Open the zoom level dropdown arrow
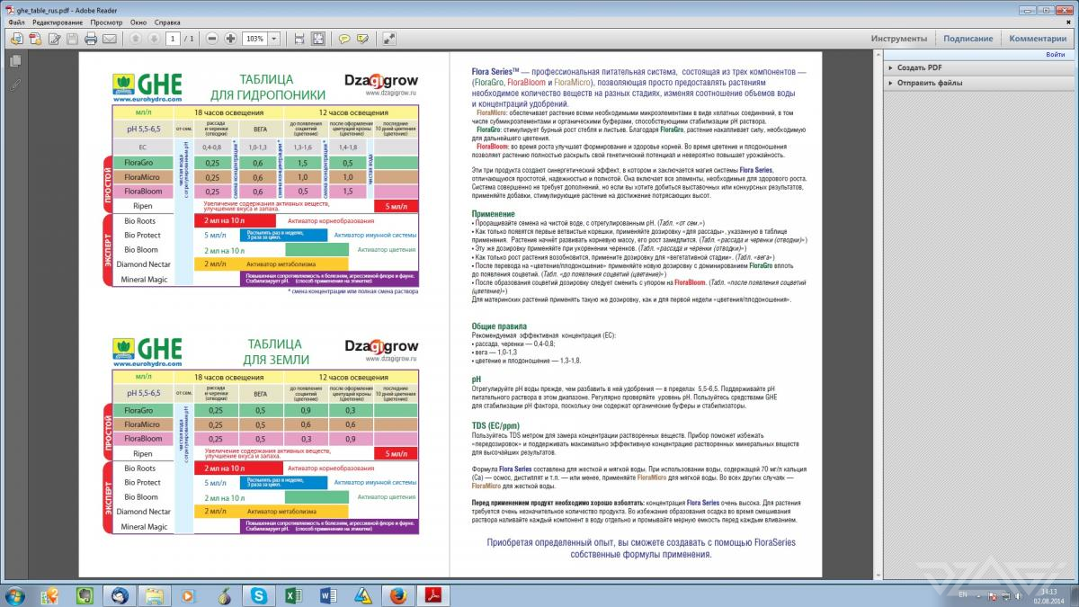Screen dimensions: 1079x607 tap(273, 39)
